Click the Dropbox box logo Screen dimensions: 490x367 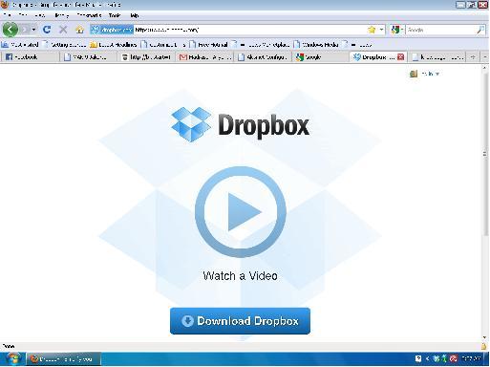coord(191,124)
